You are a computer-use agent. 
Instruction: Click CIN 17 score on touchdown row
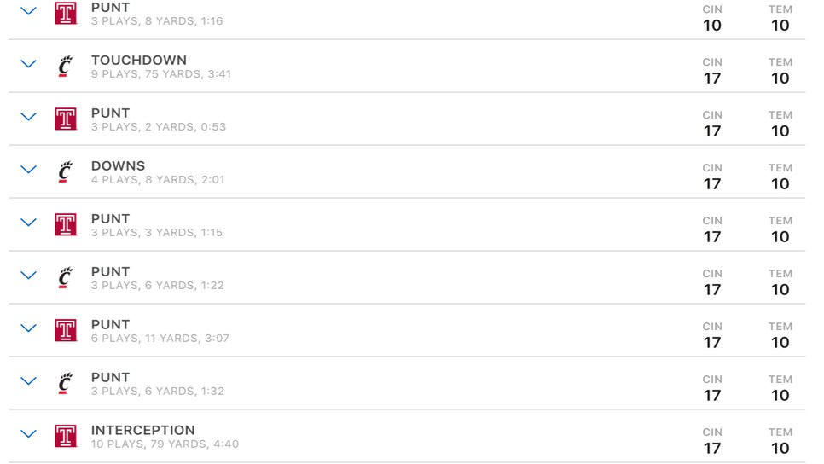[712, 71]
